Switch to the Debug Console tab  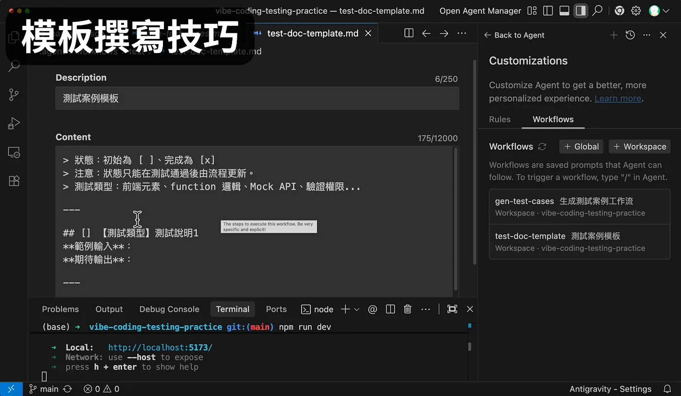(169, 309)
